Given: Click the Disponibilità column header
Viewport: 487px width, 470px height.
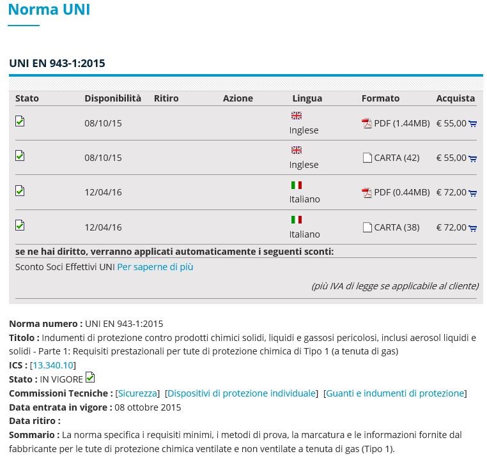Looking at the screenshot, I should [112, 98].
